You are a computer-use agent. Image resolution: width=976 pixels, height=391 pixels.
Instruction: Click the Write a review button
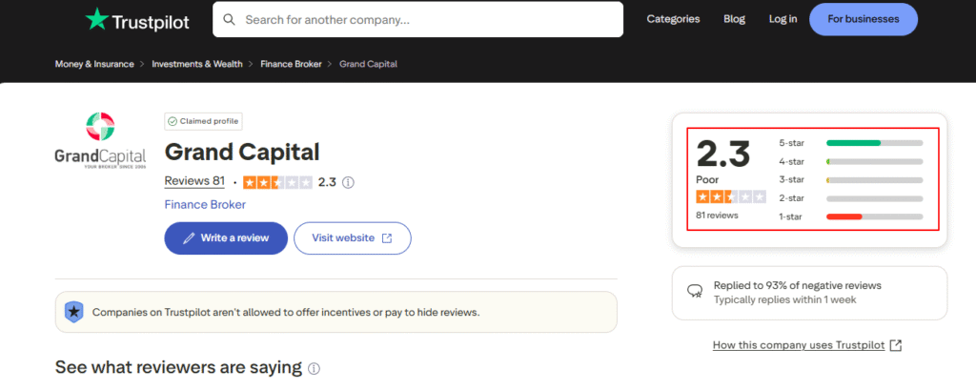point(226,238)
